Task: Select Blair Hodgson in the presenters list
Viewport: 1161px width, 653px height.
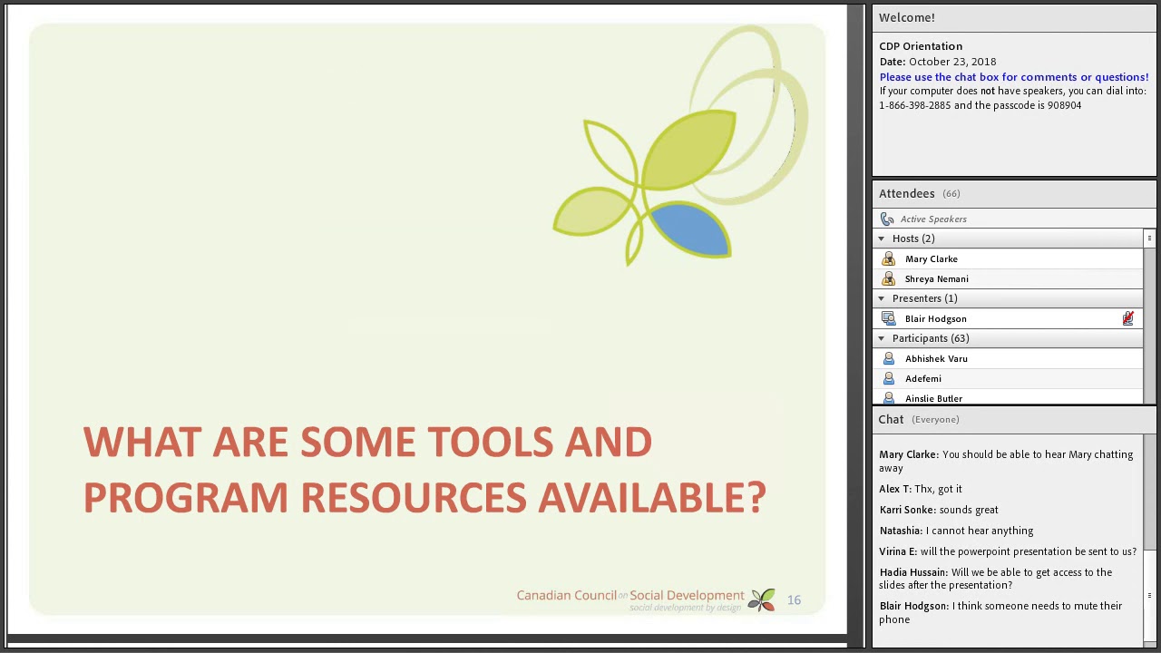Action: (x=1008, y=318)
